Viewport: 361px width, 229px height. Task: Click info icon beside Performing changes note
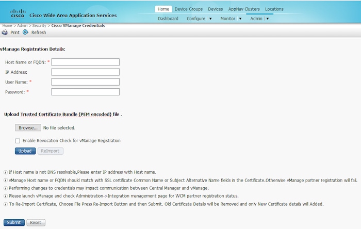[x=6, y=188]
